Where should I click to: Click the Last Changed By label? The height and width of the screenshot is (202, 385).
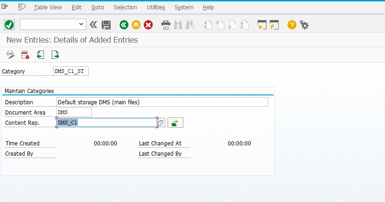pyautogui.click(x=161, y=153)
